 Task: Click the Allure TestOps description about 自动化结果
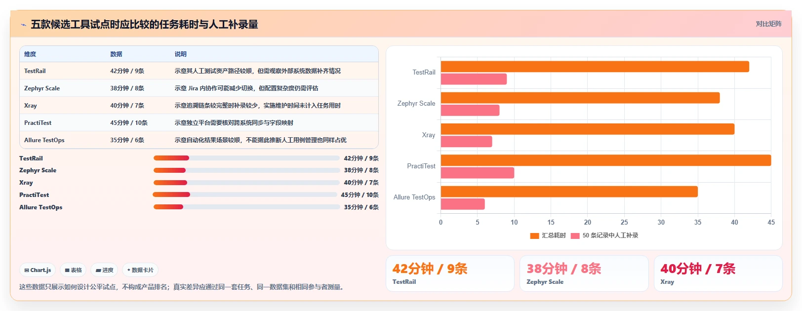(260, 140)
